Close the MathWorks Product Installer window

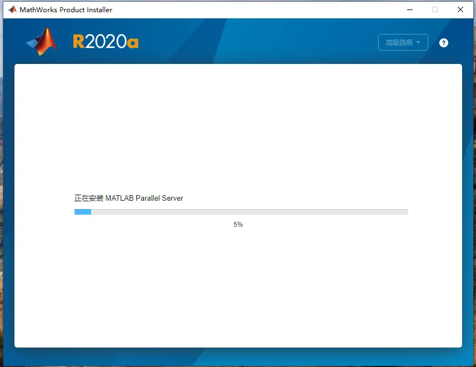tap(460, 9)
